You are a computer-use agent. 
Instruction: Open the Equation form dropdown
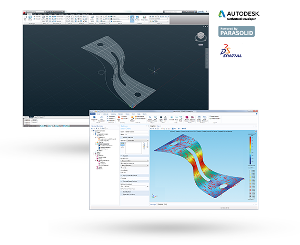click(x=135, y=161)
